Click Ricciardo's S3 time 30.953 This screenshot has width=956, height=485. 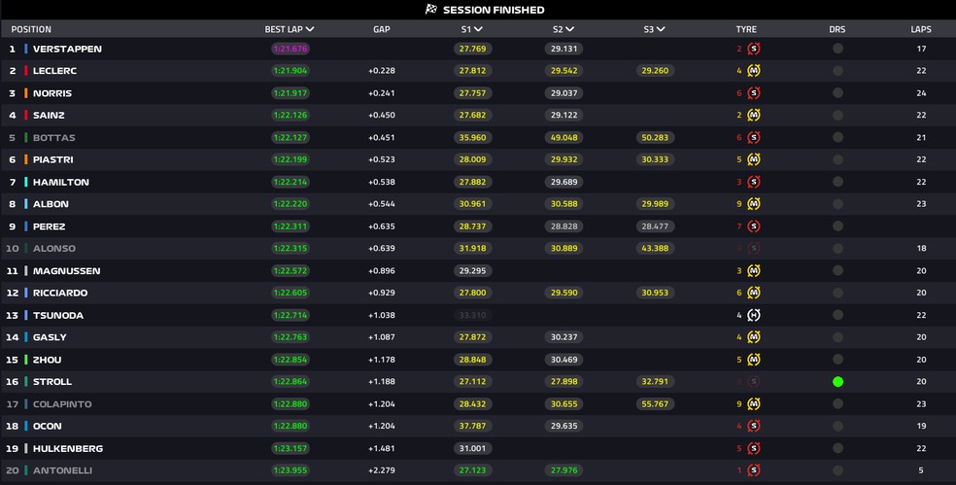[x=655, y=293]
